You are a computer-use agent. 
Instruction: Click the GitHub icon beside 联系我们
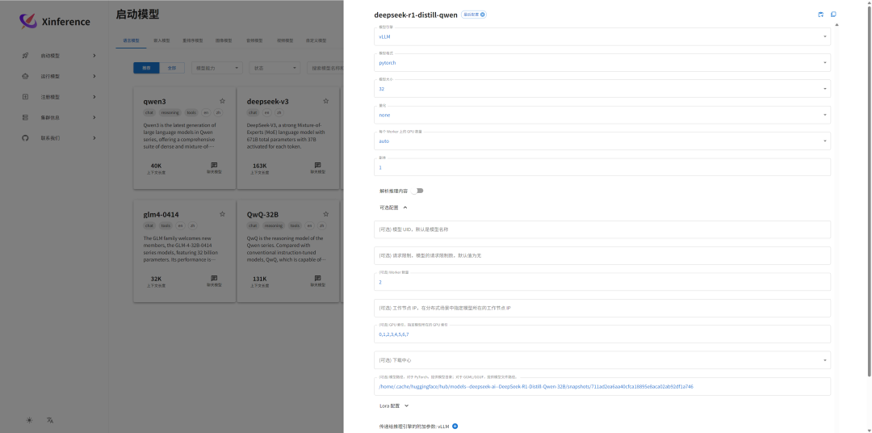(25, 138)
